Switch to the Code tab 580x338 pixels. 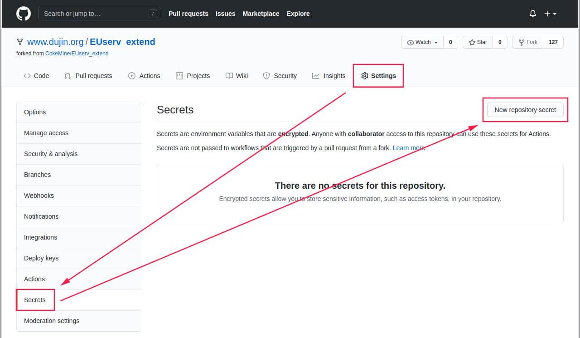point(36,76)
